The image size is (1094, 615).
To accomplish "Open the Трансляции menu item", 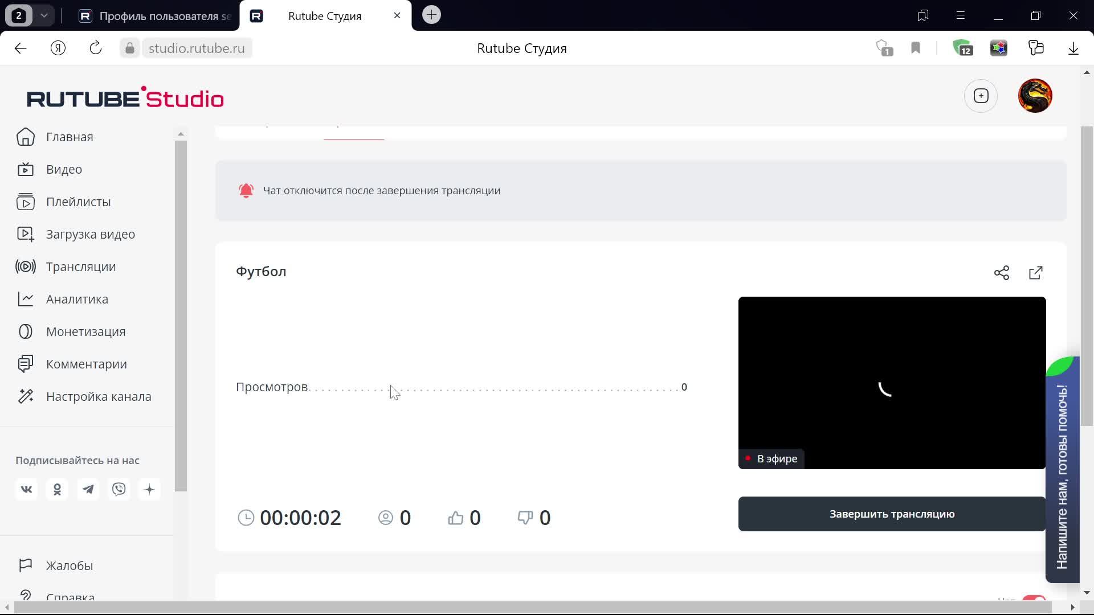I will pyautogui.click(x=80, y=266).
